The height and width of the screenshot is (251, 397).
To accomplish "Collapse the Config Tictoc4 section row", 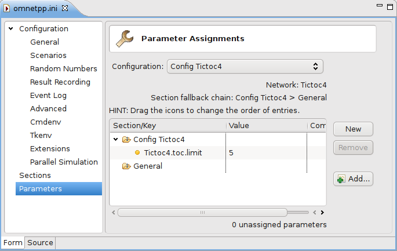I will tap(116, 139).
